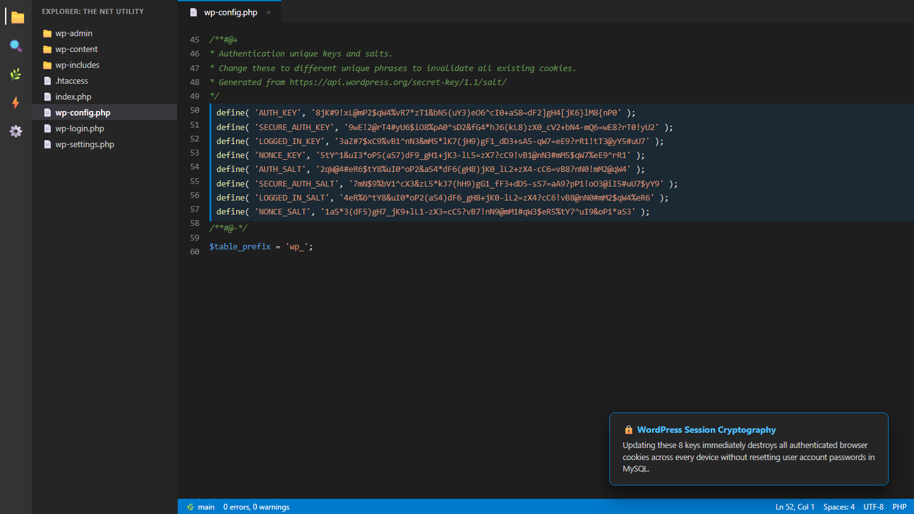Click the lightning bolt activity icon
Image resolution: width=914 pixels, height=514 pixels.
(x=16, y=103)
